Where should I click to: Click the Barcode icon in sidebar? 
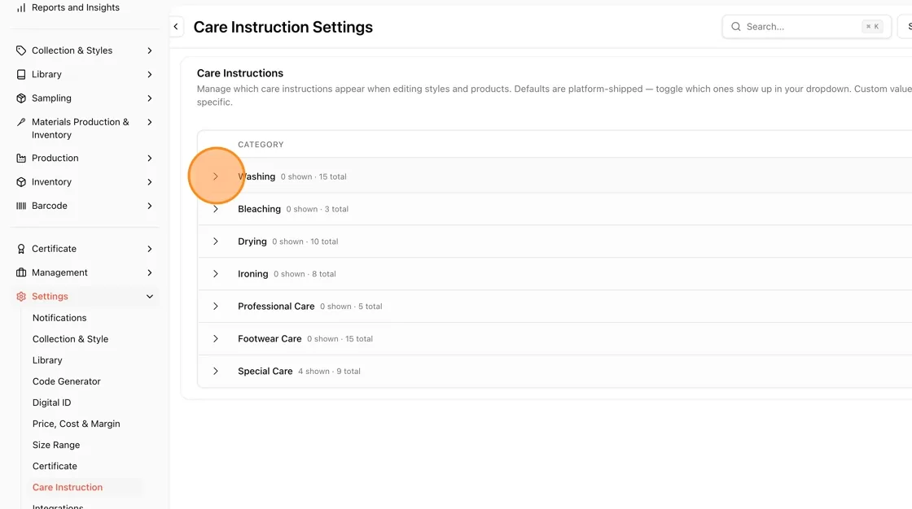pyautogui.click(x=21, y=206)
